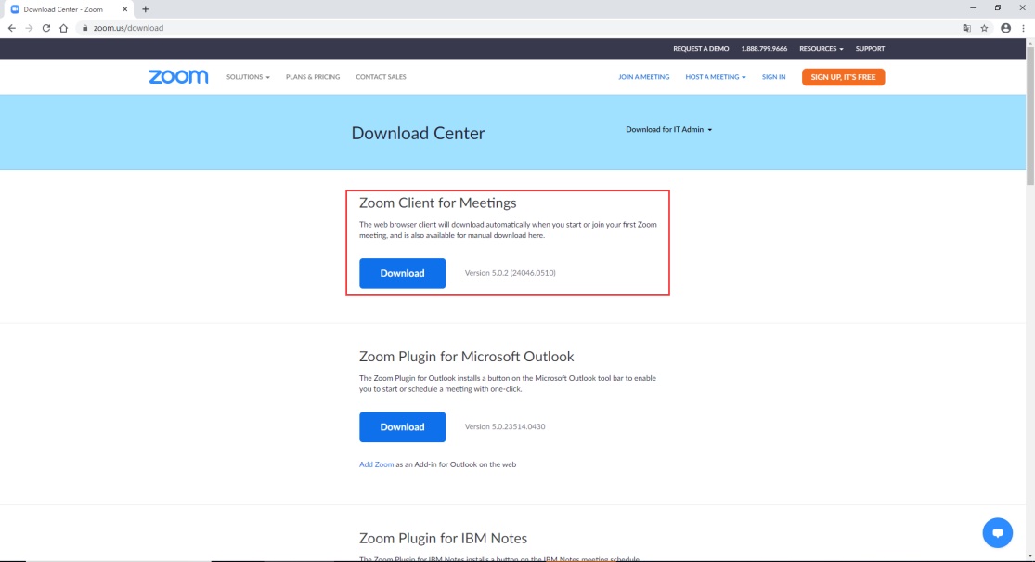Click the Zoom logo in header
The width and height of the screenshot is (1035, 562).
(178, 77)
